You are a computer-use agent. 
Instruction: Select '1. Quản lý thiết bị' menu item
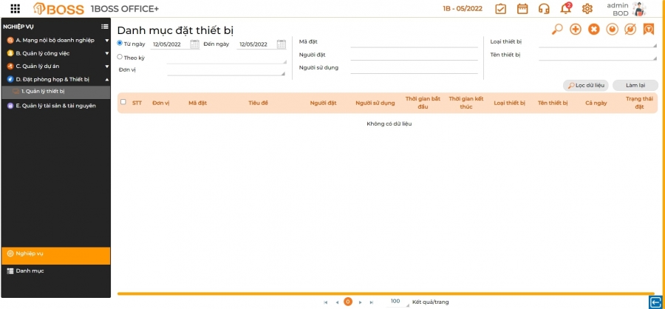click(43, 91)
